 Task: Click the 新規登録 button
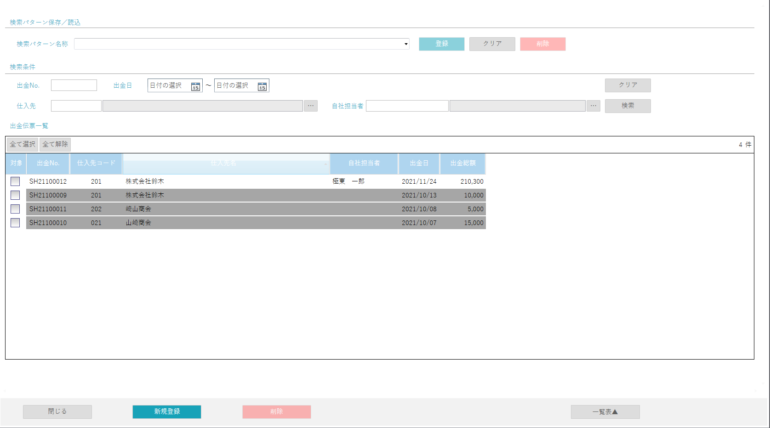click(x=167, y=412)
